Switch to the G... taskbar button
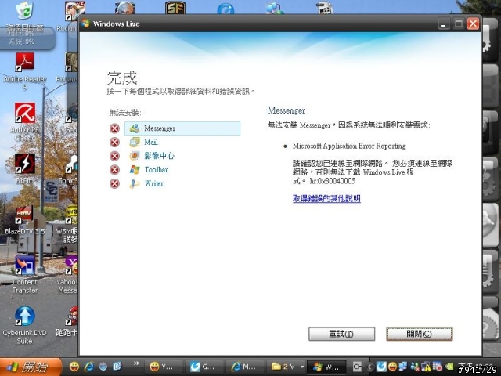Viewport: 501px width, 376px height. 204,367
